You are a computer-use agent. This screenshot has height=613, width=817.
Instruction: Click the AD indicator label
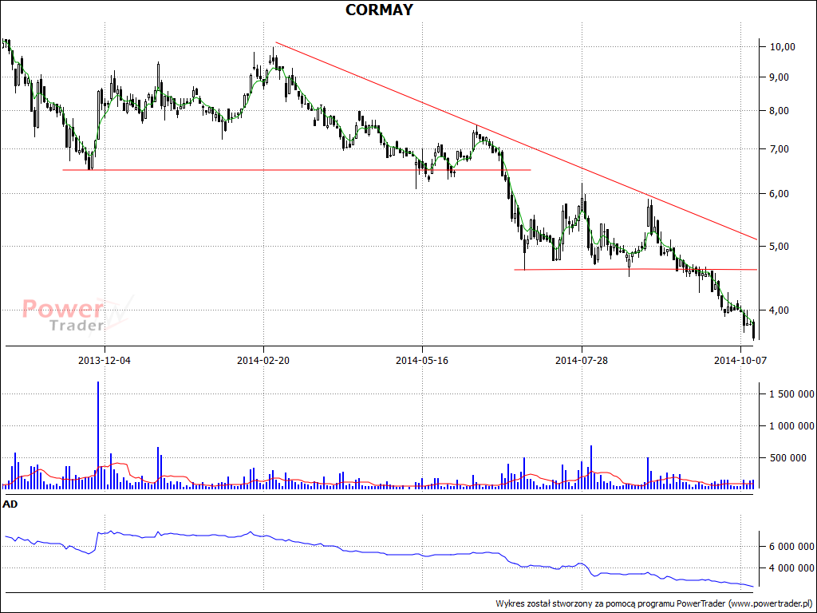tap(10, 504)
